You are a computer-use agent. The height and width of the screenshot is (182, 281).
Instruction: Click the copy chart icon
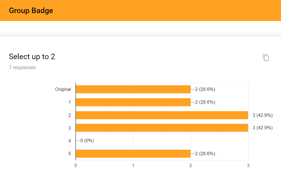tap(266, 58)
